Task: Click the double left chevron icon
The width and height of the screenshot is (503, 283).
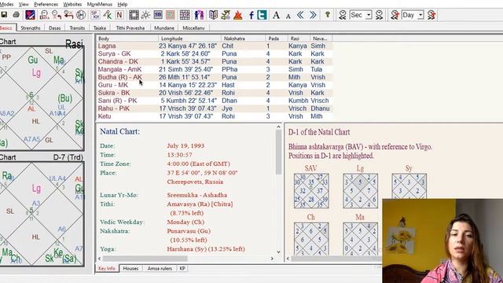Action: [300, 15]
